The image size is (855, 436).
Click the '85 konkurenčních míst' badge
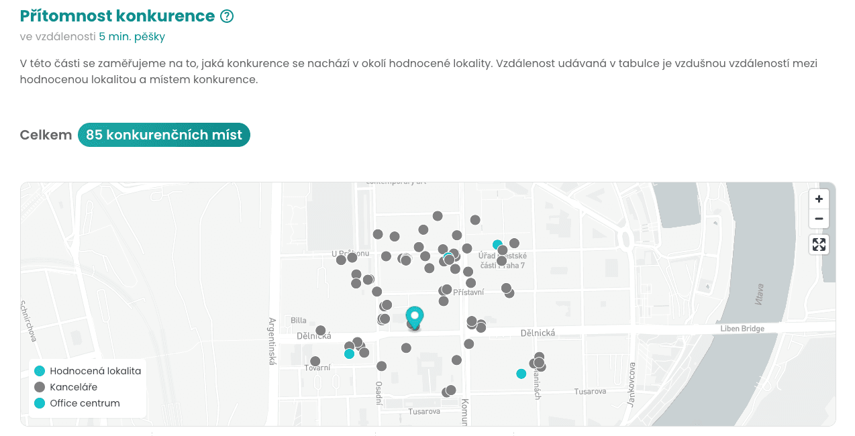coord(164,135)
